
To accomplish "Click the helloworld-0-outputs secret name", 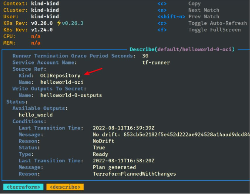I will click(x=71, y=95).
